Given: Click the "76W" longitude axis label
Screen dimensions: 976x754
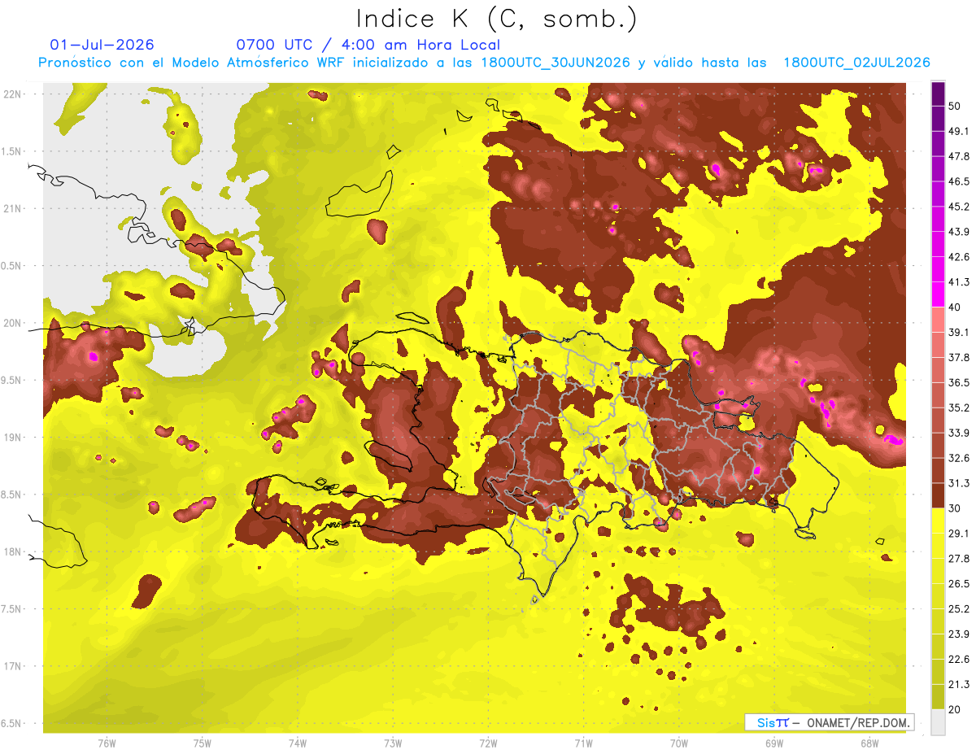Looking at the screenshot, I should tap(107, 743).
